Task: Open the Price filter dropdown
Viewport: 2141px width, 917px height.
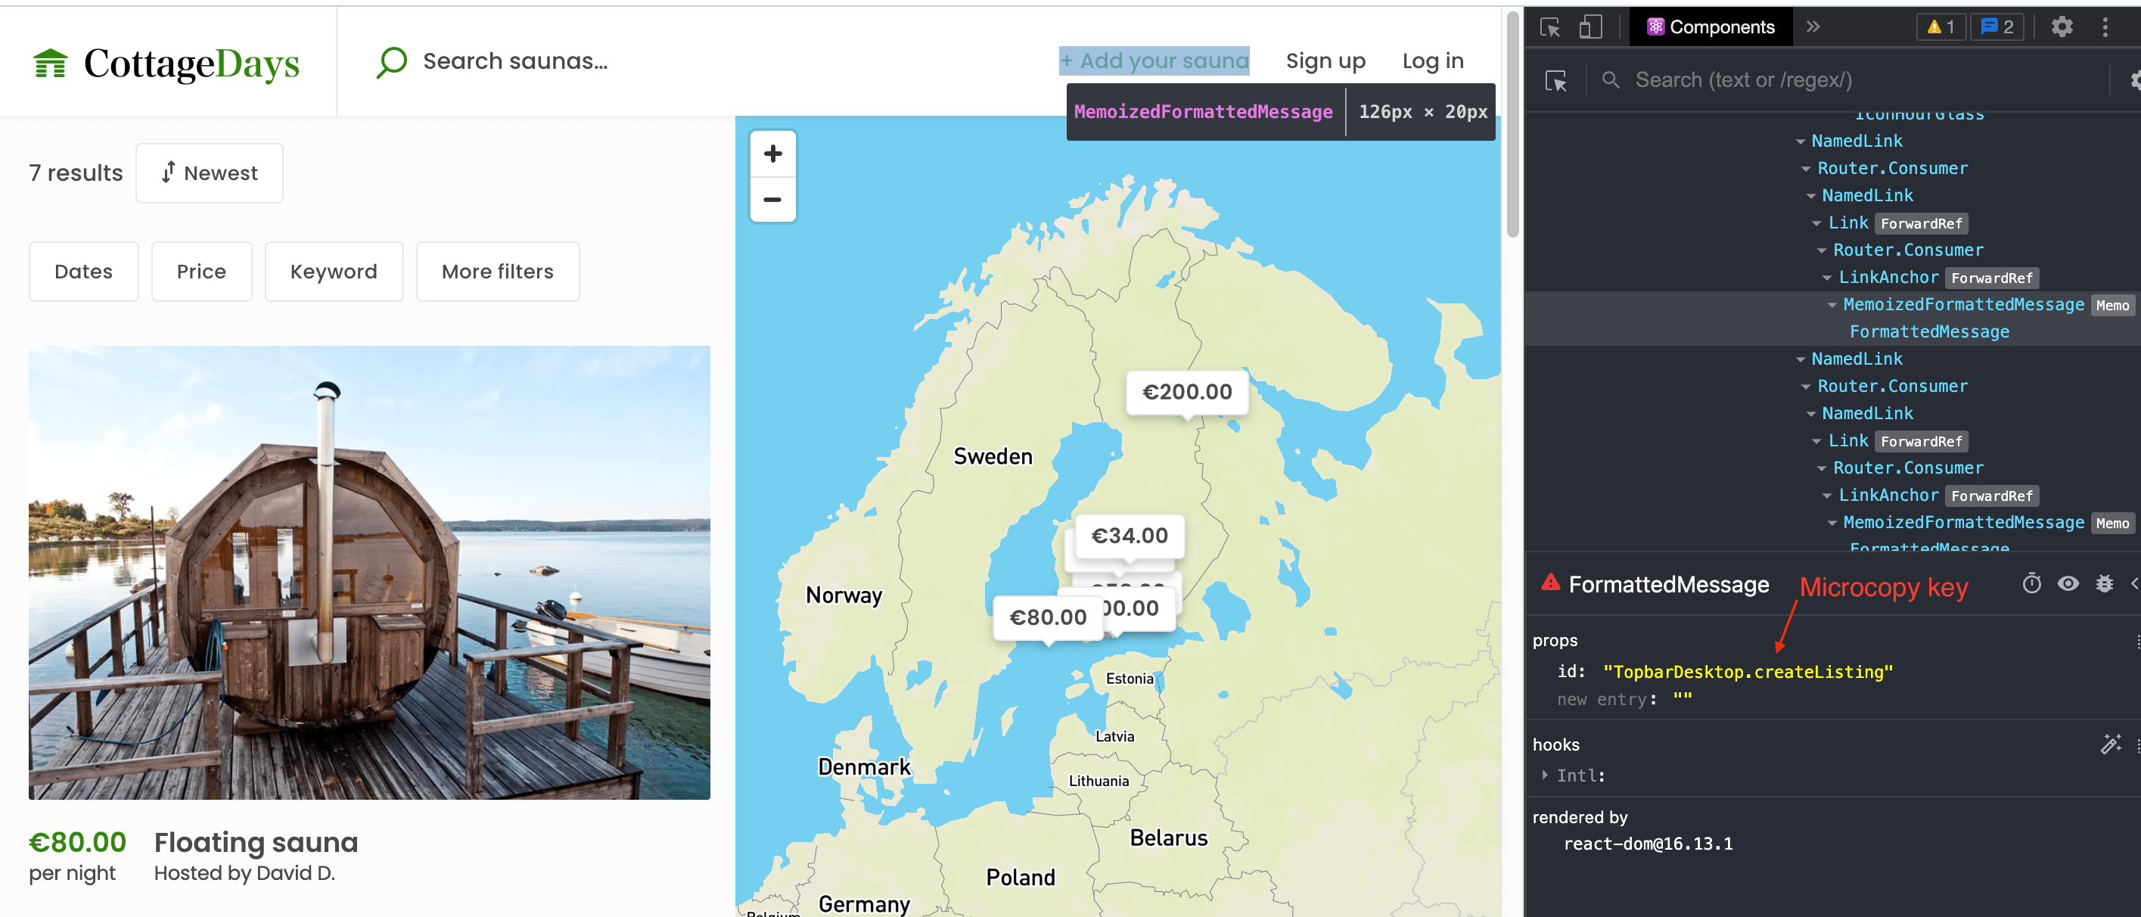Action: point(201,272)
